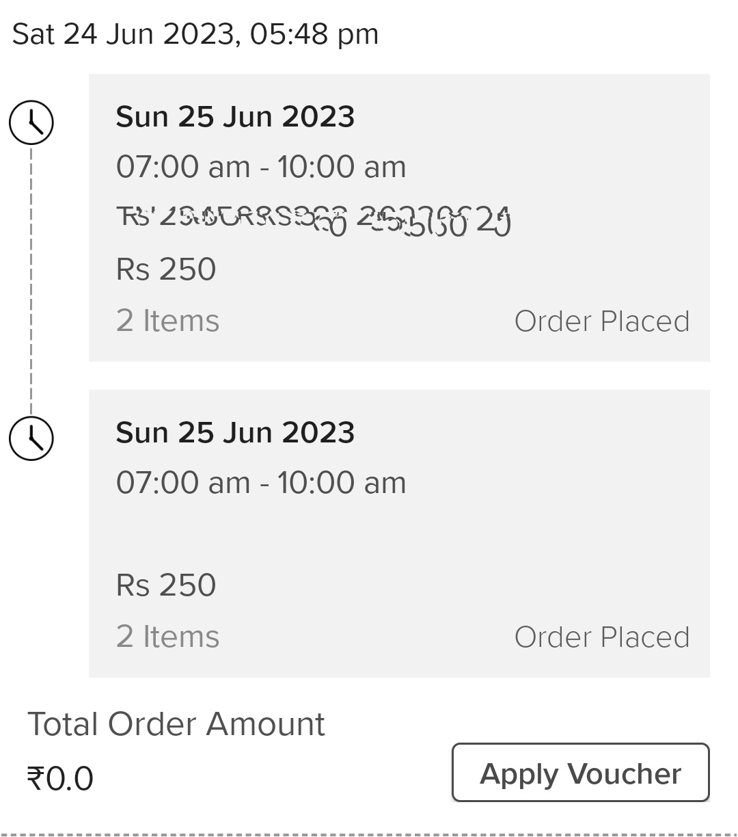The image size is (738, 837).
Task: Select the second order's 07:00 am - 10:00 am slot
Action: (261, 483)
